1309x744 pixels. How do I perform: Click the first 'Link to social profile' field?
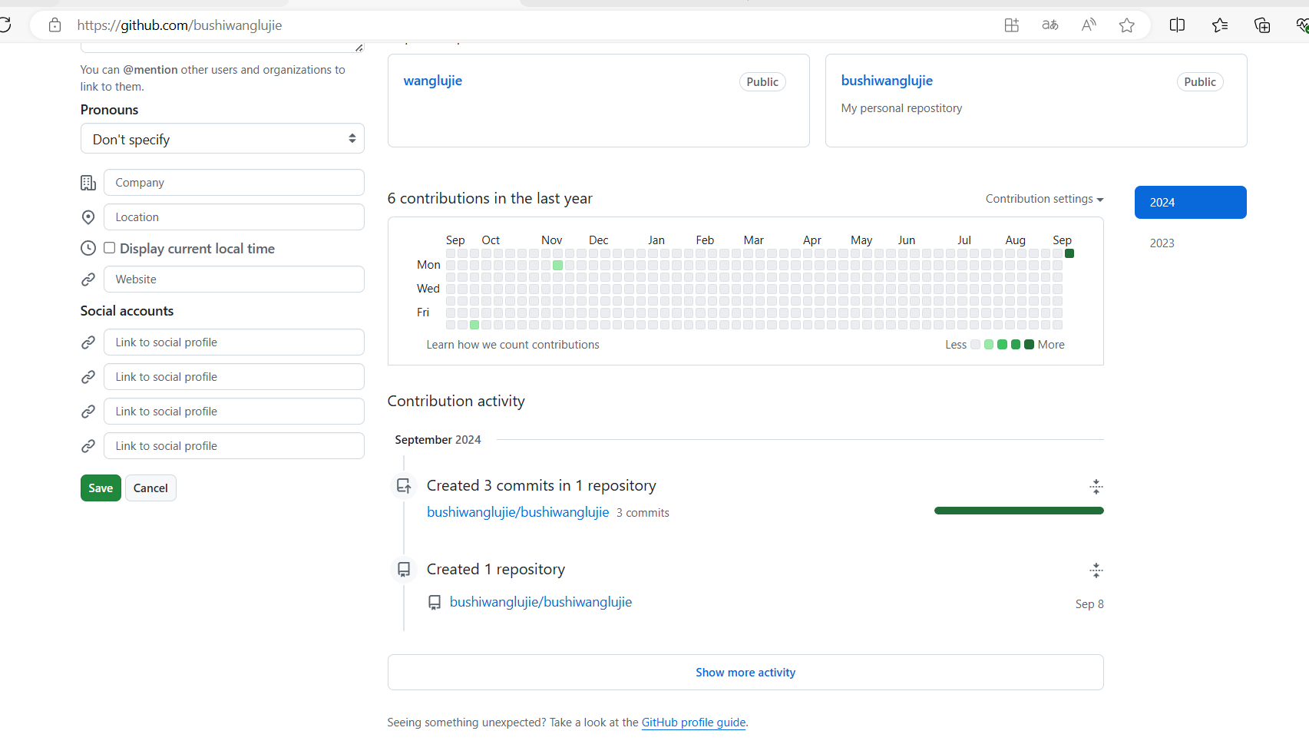234,342
